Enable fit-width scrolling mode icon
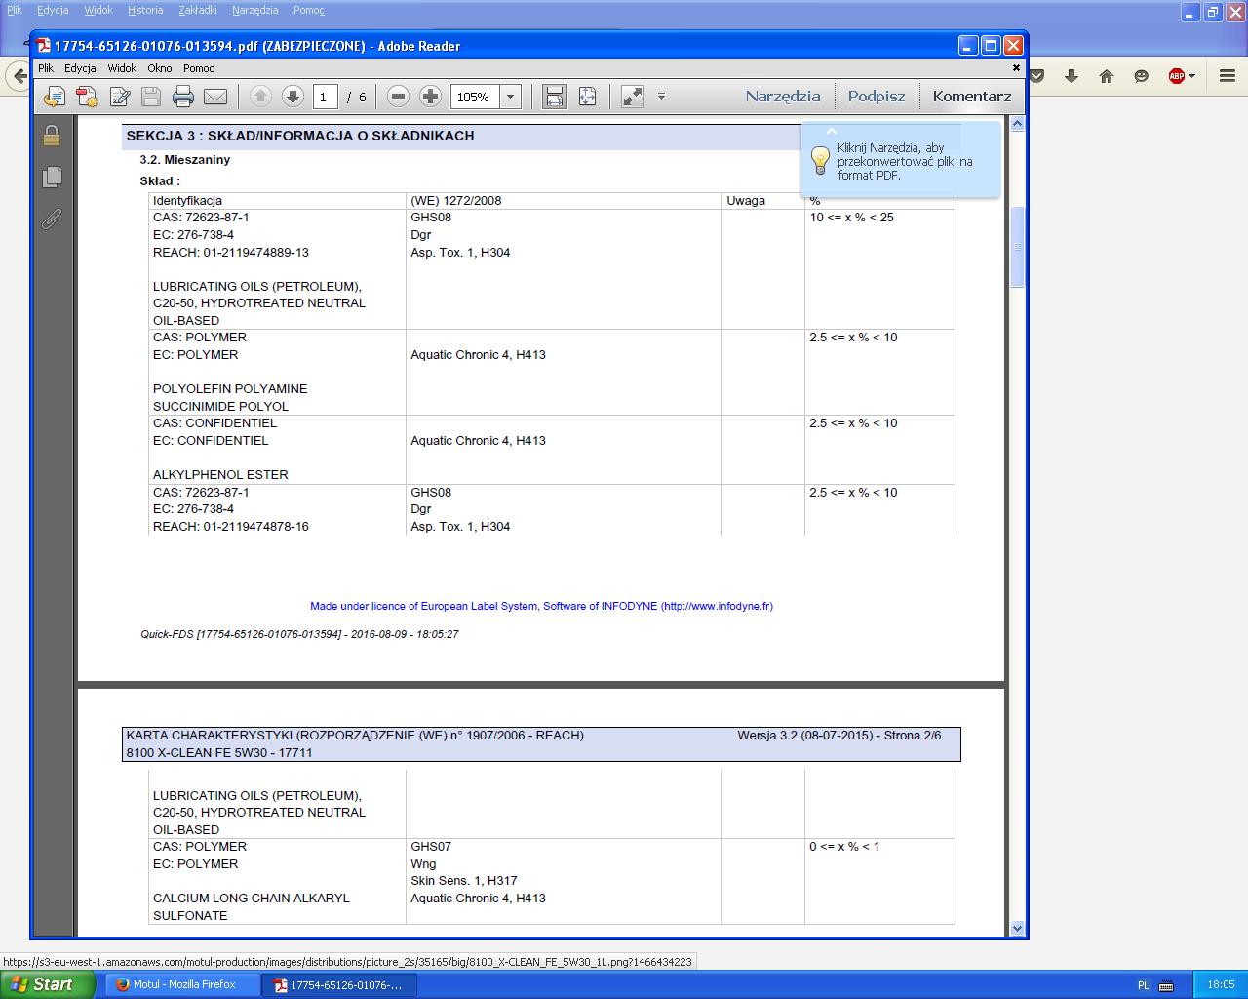Screen dimensions: 1248x999 coord(554,97)
